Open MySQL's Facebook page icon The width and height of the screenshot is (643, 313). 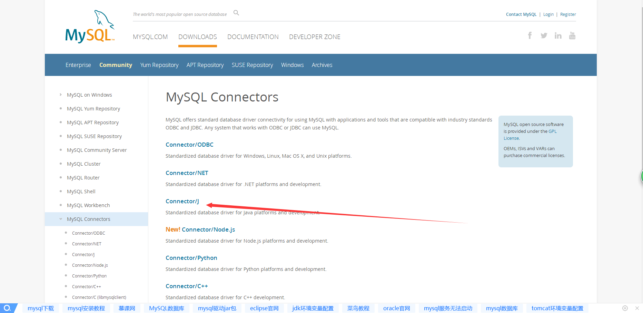tap(530, 35)
